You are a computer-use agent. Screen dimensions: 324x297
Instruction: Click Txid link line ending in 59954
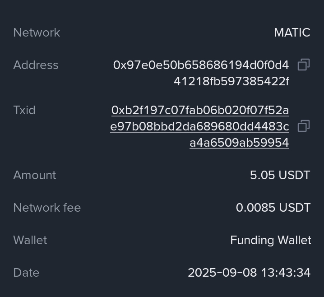tap(239, 143)
